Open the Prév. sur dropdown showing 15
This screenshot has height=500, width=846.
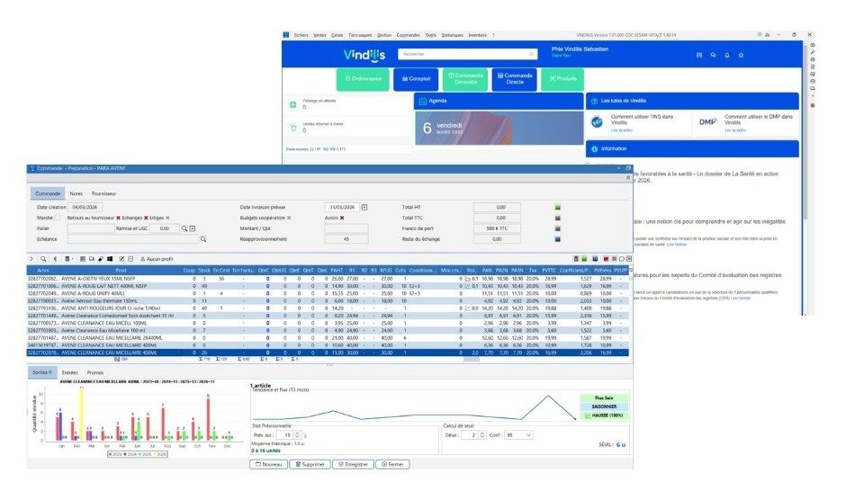(x=296, y=435)
